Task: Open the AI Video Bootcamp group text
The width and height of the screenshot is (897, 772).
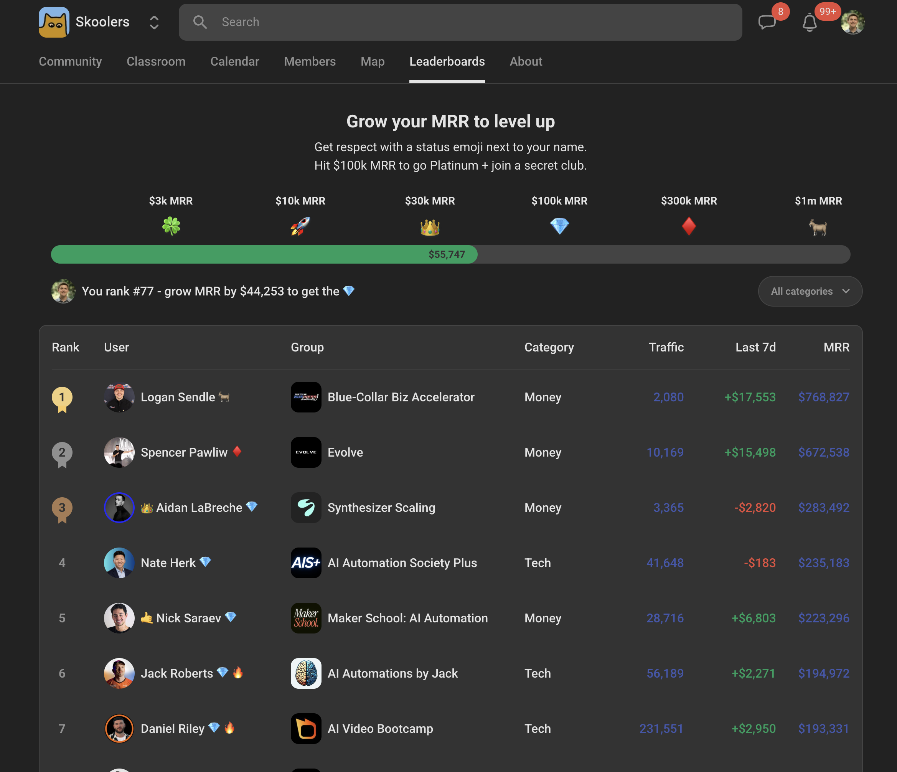Action: [x=381, y=729]
